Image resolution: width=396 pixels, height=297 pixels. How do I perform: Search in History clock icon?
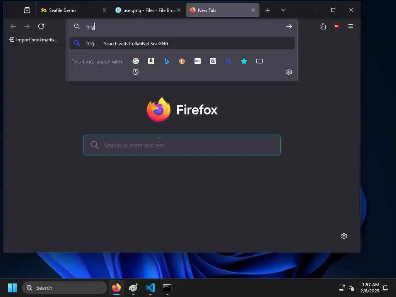point(136,72)
